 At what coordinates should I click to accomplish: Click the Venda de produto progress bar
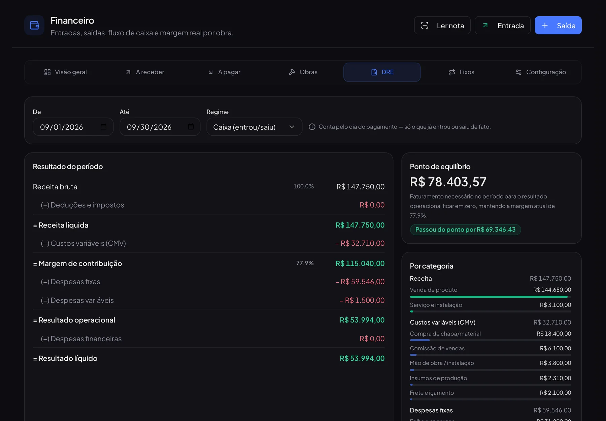491,297
